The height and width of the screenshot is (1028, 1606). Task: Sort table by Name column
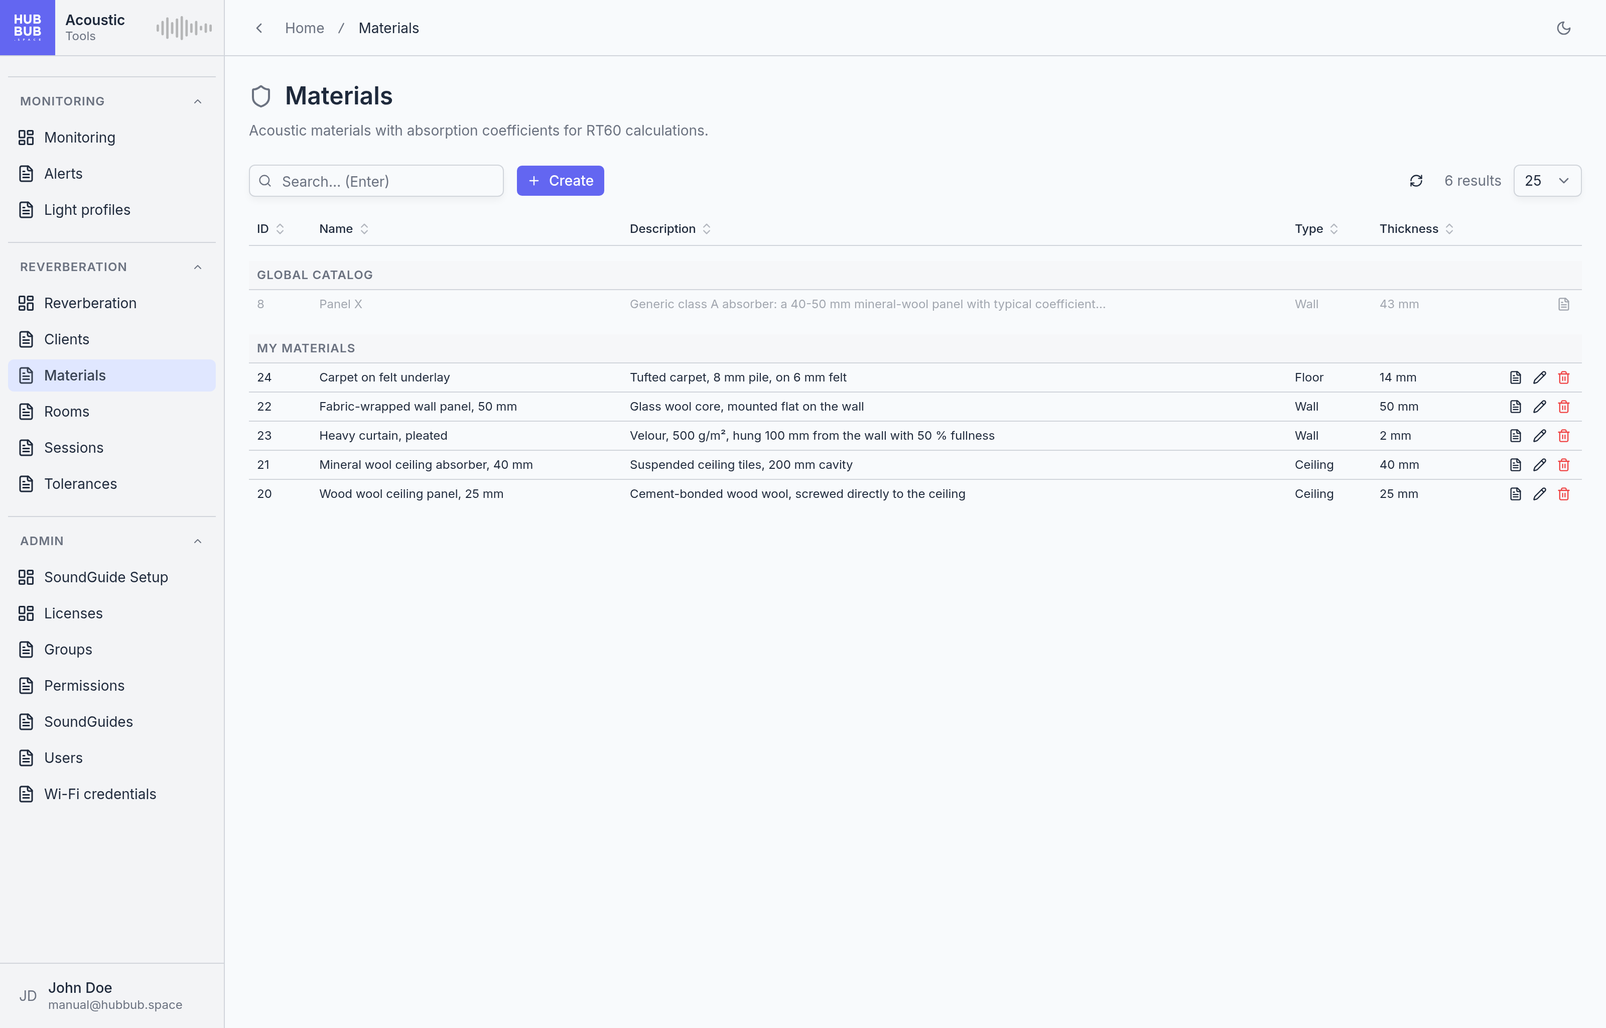tap(344, 229)
